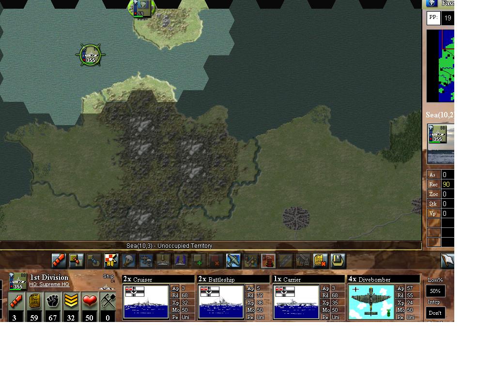Click the black fist readiness stat icon

52,301
